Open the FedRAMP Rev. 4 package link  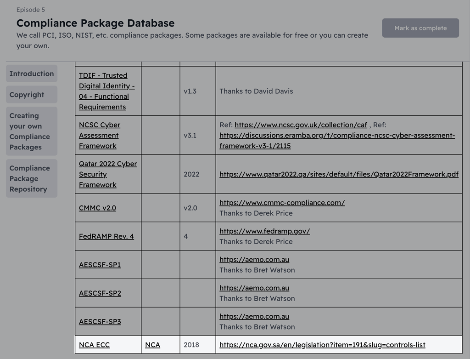(106, 236)
